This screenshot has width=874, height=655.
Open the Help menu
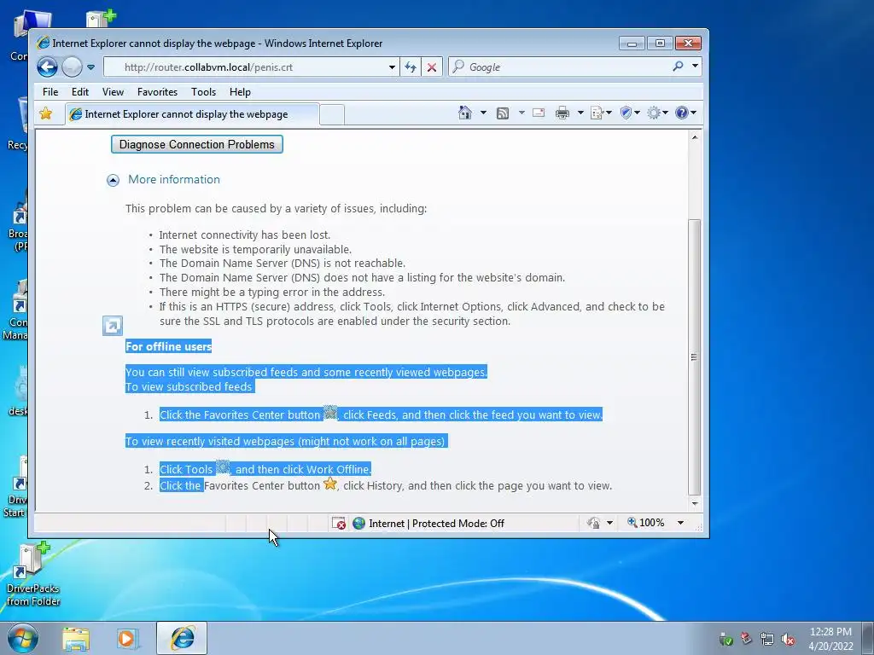[x=240, y=92]
